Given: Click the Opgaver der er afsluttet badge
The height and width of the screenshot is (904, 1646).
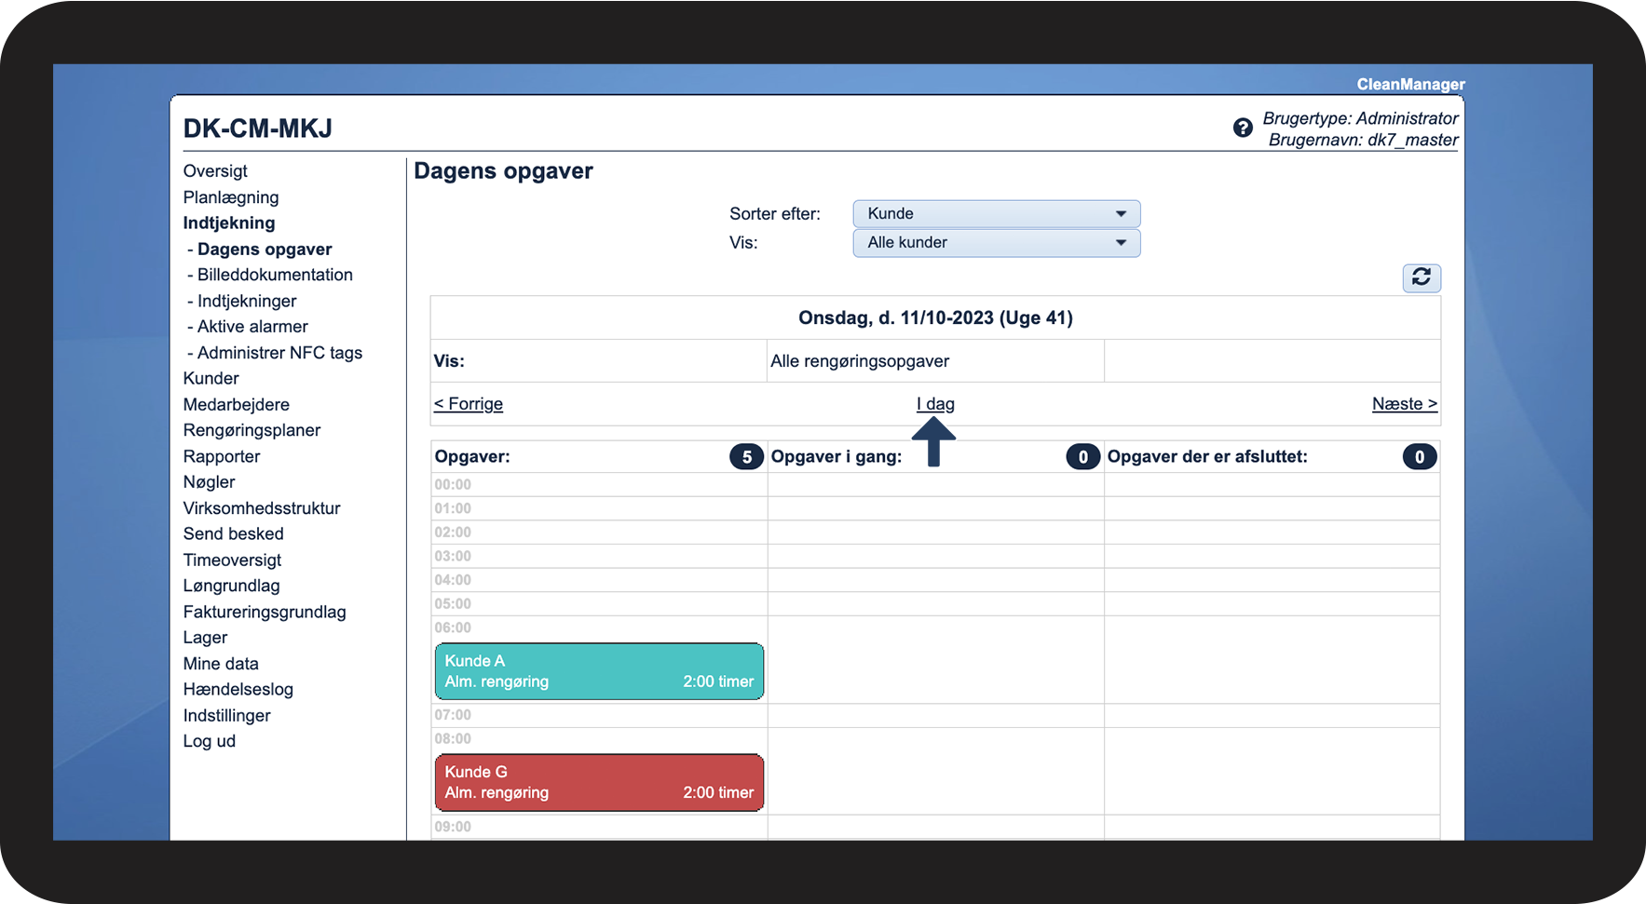Looking at the screenshot, I should pyautogui.click(x=1420, y=457).
